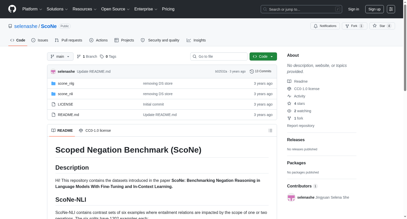The image size is (407, 219).
Task: Click the scale icon next to CC0-1.0 license
Action: 289,89
